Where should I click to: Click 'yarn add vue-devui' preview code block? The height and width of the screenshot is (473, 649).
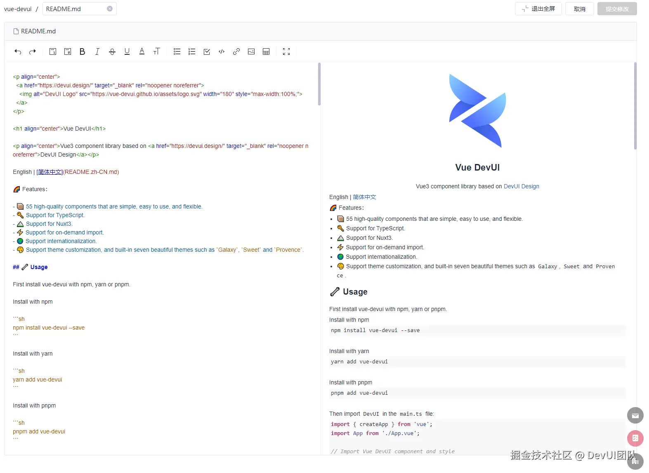pyautogui.click(x=477, y=362)
